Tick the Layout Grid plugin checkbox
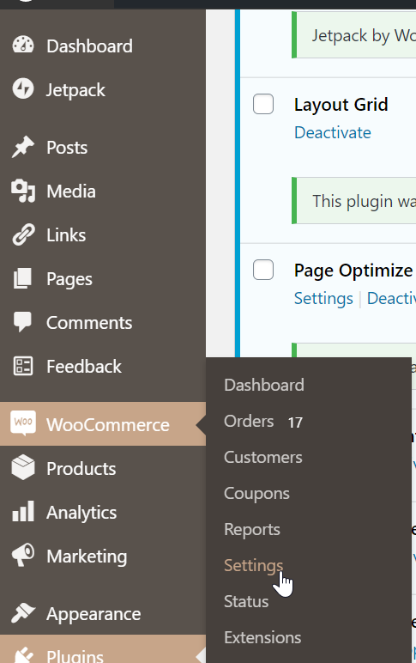This screenshot has height=663, width=416. tap(263, 104)
